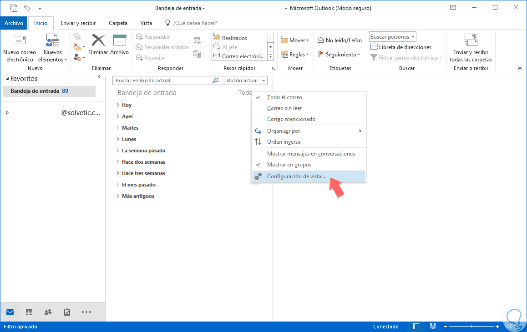Switch to Enviar y recibir tab

78,23
